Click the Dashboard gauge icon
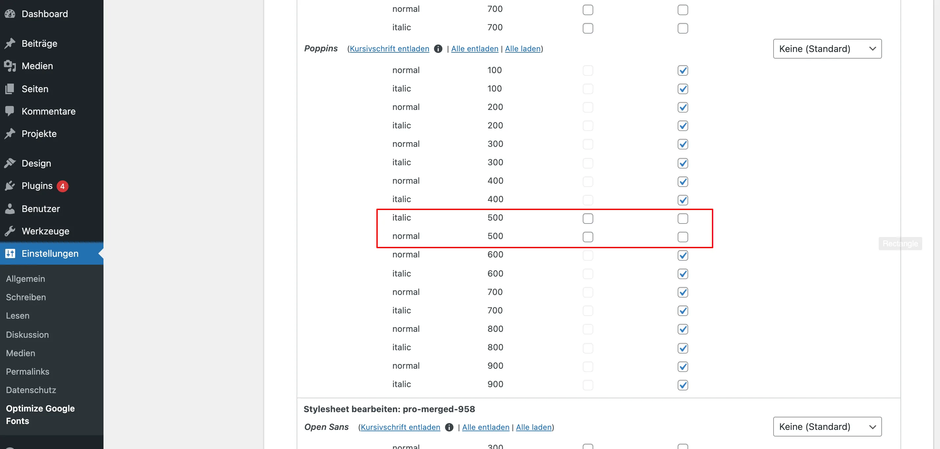Screen dimensions: 940x449 (10, 14)
